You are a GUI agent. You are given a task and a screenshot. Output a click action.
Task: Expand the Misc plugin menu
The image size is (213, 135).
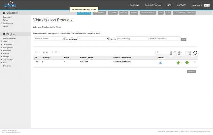(x=2, y=62)
